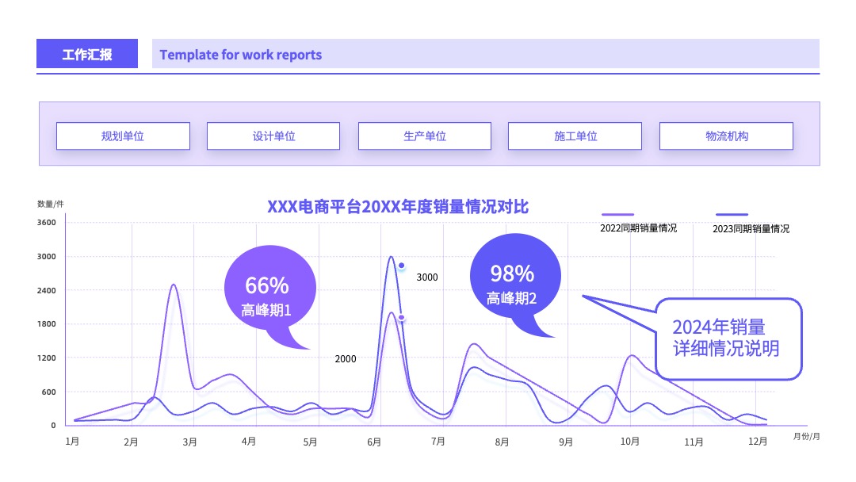Click the 2000 data label

(x=345, y=358)
